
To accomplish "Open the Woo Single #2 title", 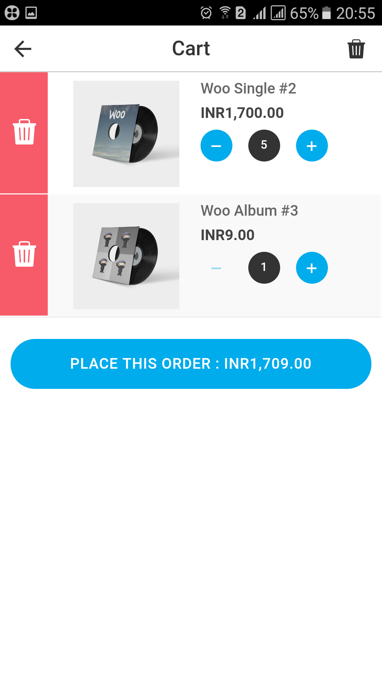I will pyautogui.click(x=248, y=89).
